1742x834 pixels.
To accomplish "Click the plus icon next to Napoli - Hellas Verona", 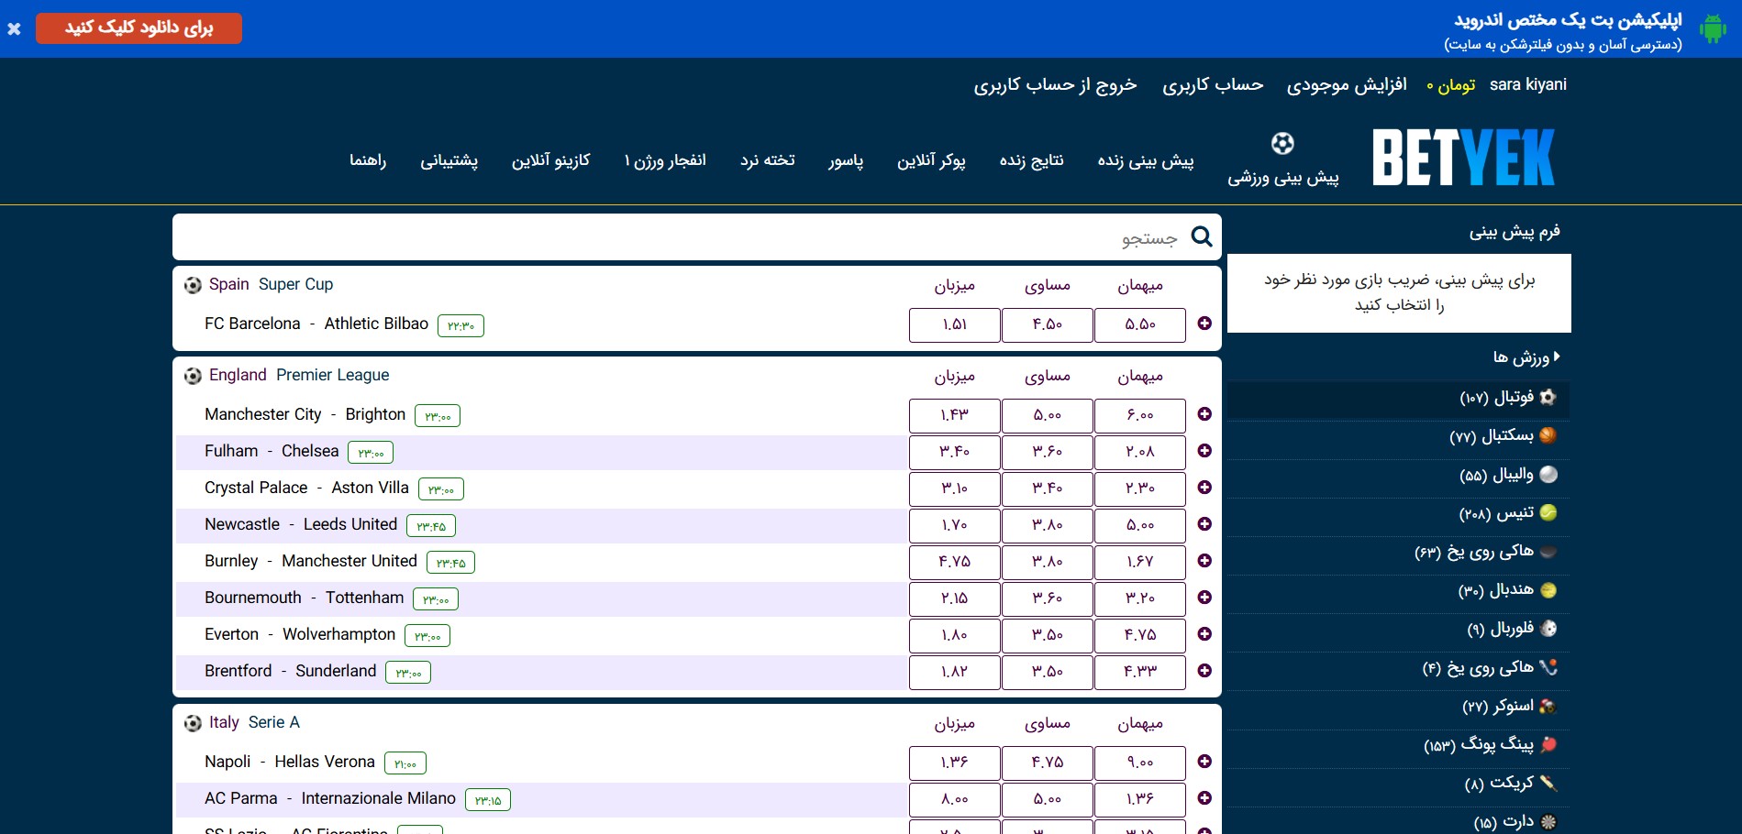I will (1204, 761).
